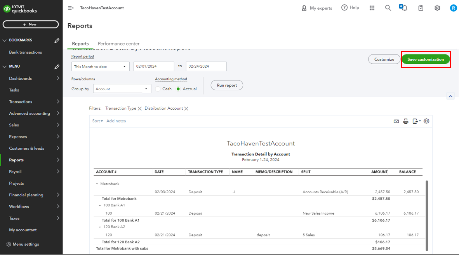Edit menu with the pencil icon
459x255 pixels.
tap(57, 67)
